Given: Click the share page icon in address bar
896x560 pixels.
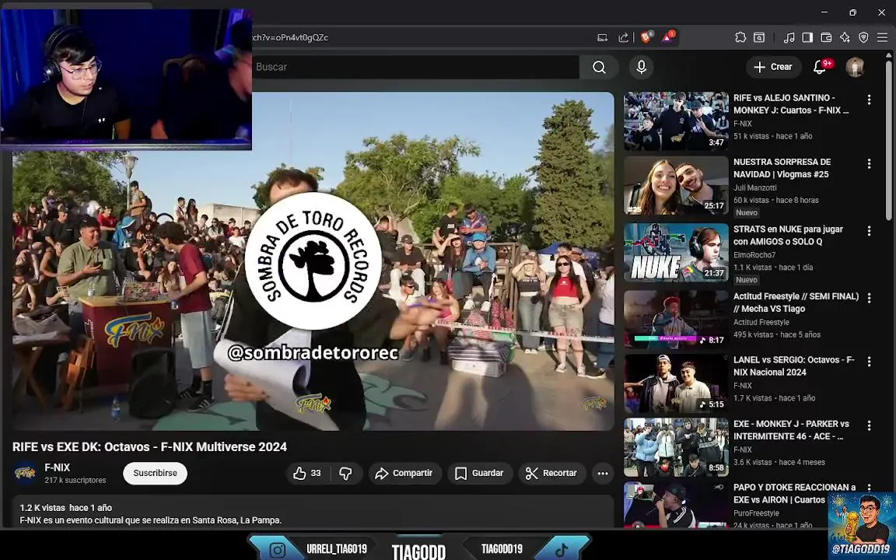Looking at the screenshot, I should pos(624,37).
